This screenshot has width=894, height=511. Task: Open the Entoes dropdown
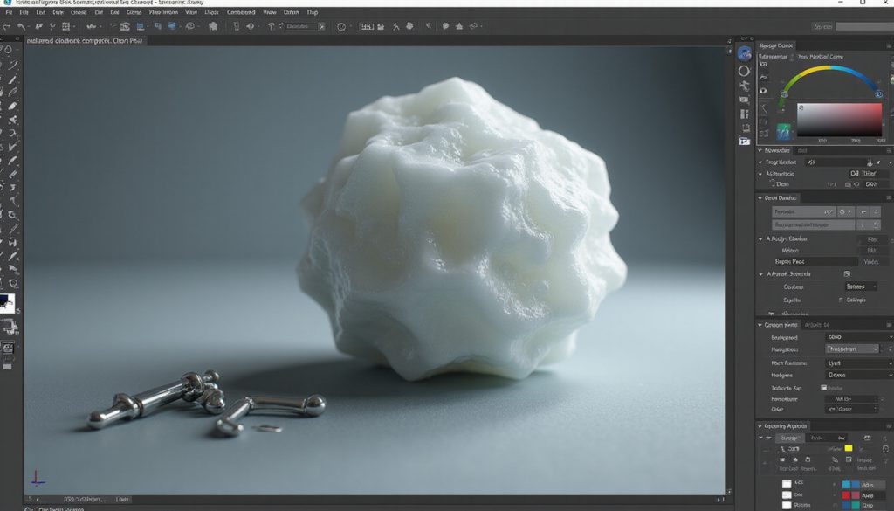pyautogui.click(x=861, y=287)
